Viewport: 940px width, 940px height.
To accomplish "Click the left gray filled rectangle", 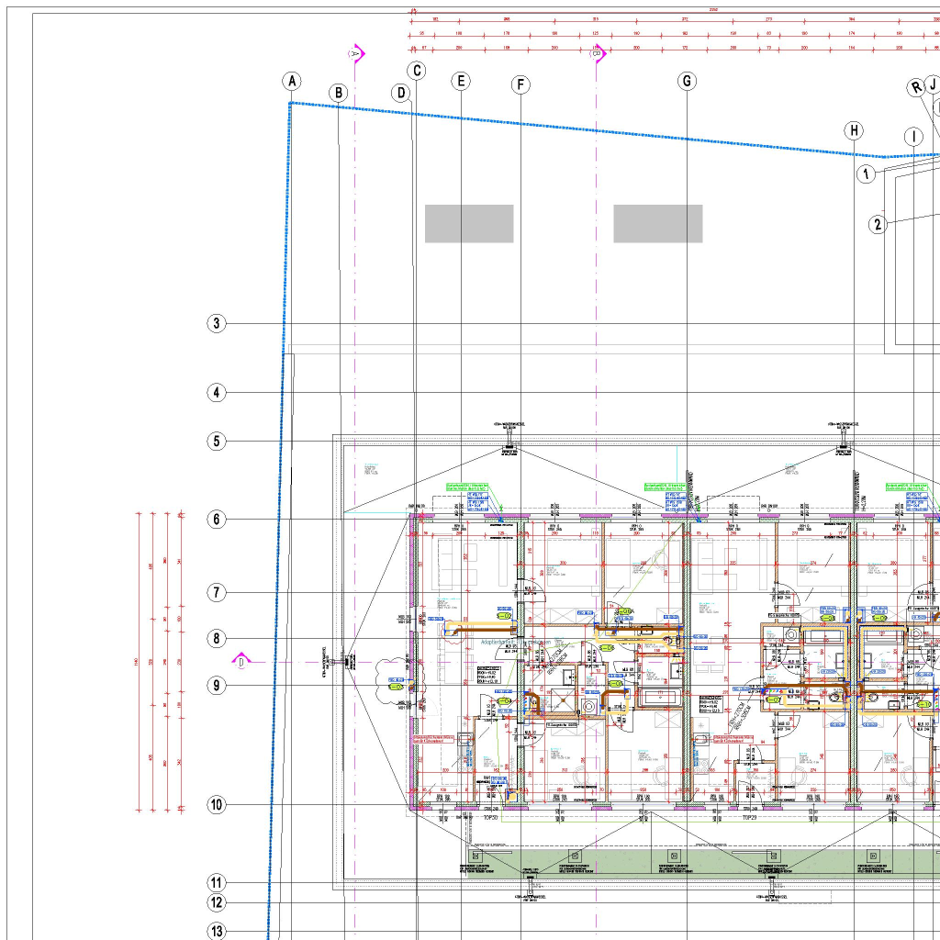I will pyautogui.click(x=469, y=223).
